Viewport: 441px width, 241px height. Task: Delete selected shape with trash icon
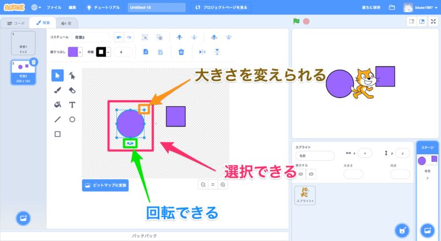pos(181,52)
